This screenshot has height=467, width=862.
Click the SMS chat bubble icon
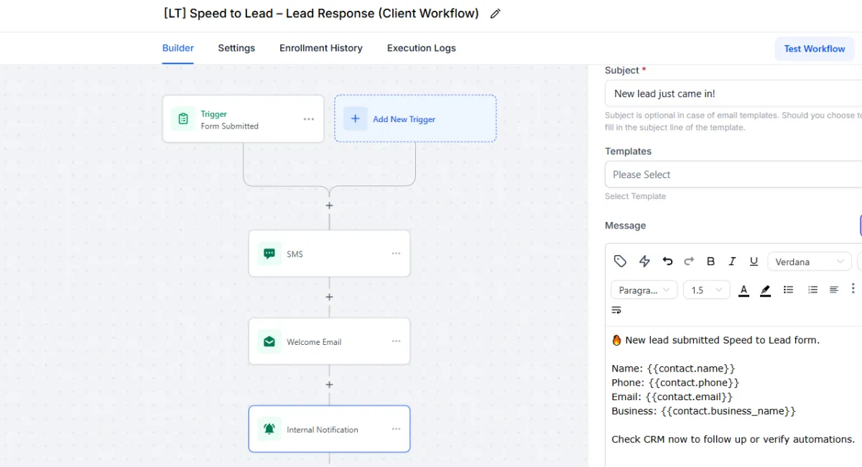coord(269,254)
